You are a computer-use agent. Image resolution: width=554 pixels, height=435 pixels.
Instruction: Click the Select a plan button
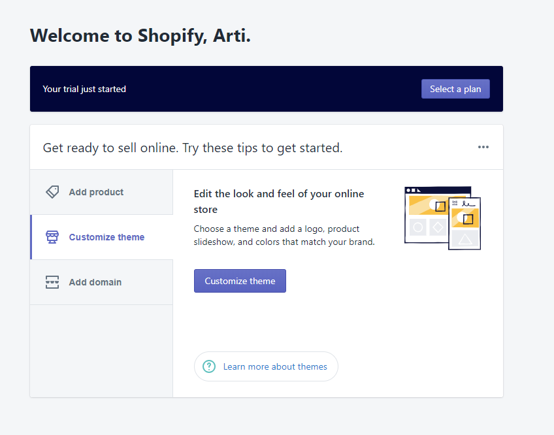coord(455,89)
